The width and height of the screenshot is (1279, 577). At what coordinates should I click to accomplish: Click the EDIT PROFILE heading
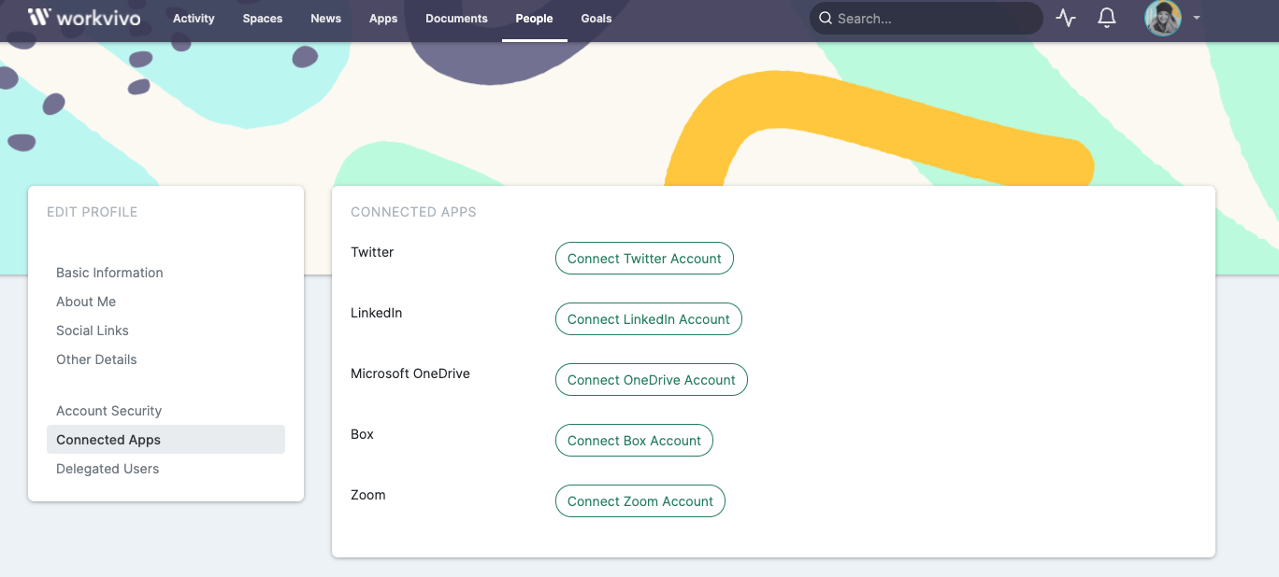[92, 212]
